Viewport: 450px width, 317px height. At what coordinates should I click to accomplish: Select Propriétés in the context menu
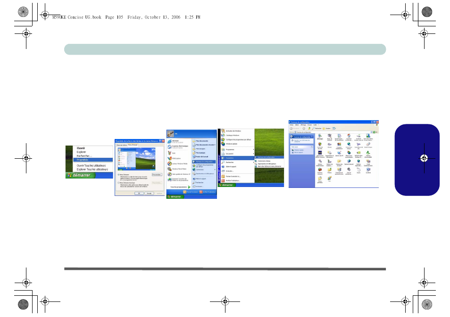[x=83, y=160]
